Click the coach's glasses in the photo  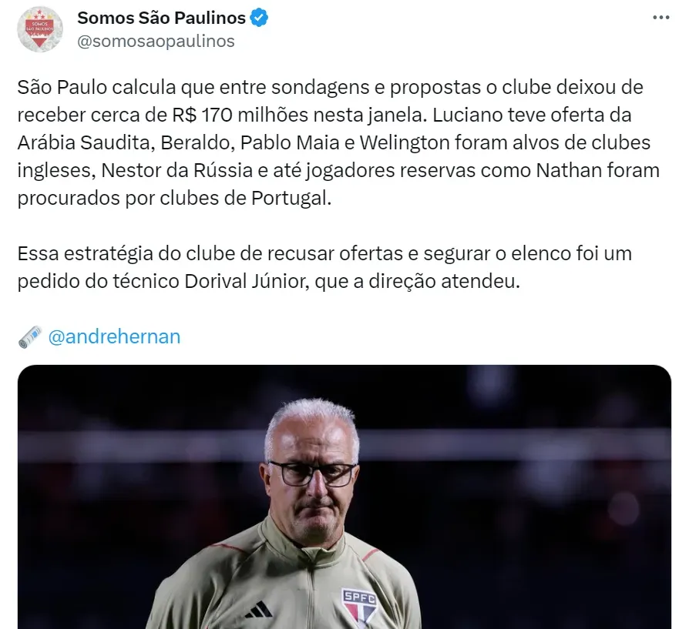pos(313,473)
